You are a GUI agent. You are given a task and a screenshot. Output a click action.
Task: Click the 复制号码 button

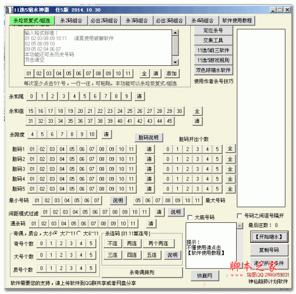pos(269,250)
